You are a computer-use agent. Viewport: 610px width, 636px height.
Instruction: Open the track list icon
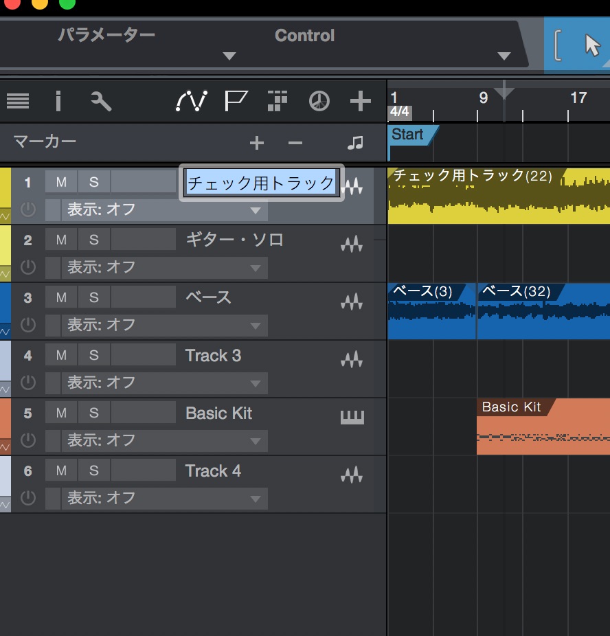pos(18,102)
